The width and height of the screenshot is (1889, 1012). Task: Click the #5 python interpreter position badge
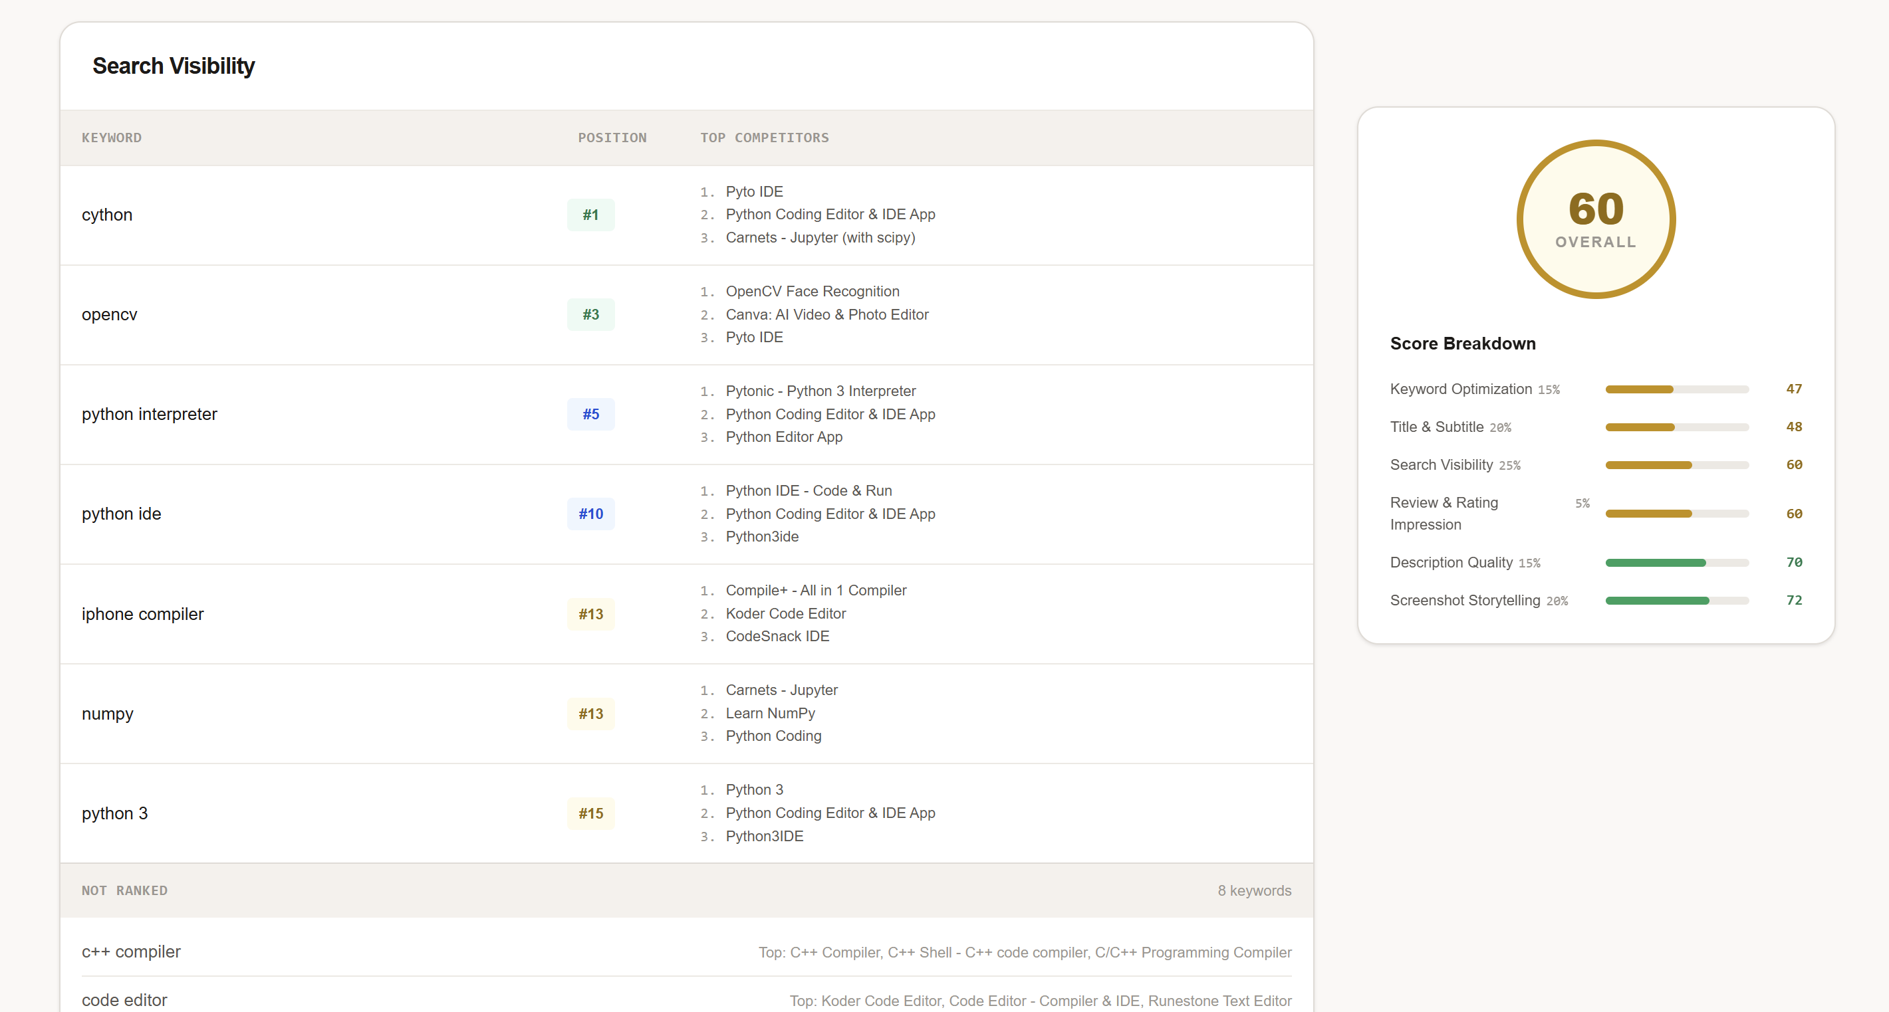[x=590, y=414]
